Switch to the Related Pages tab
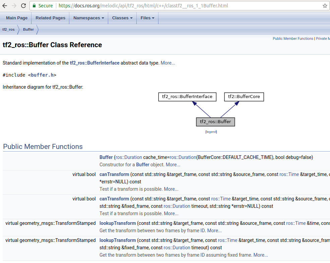Image resolution: width=330 pixels, height=263 pixels. pos(50,18)
